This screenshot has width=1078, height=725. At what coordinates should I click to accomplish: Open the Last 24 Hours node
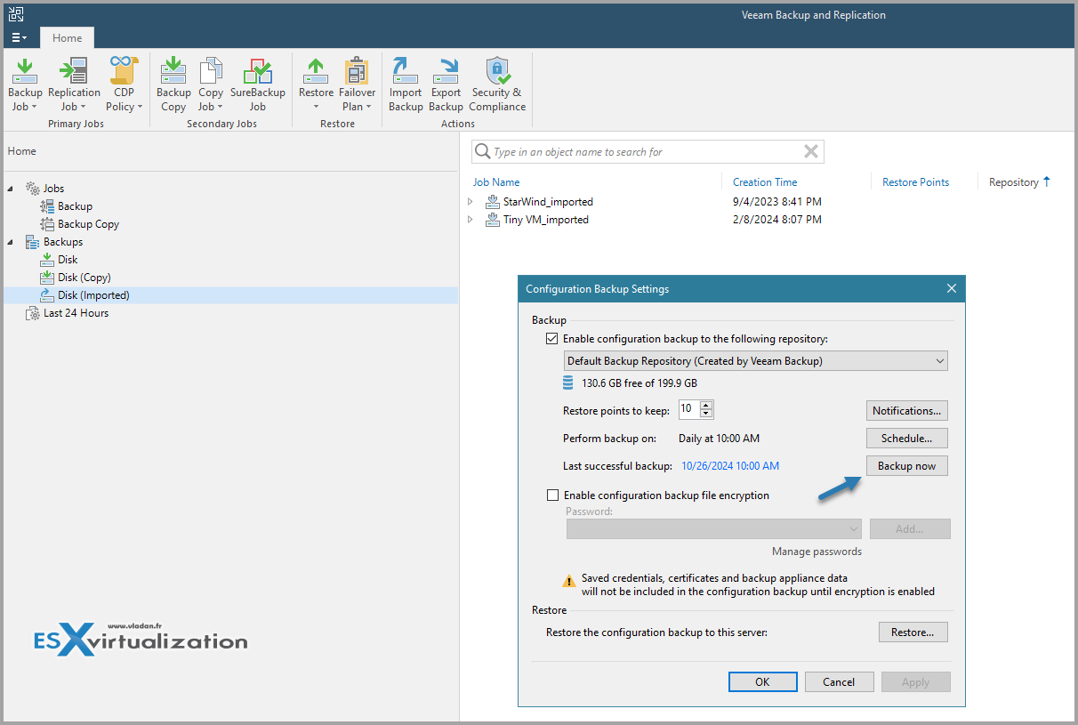76,313
